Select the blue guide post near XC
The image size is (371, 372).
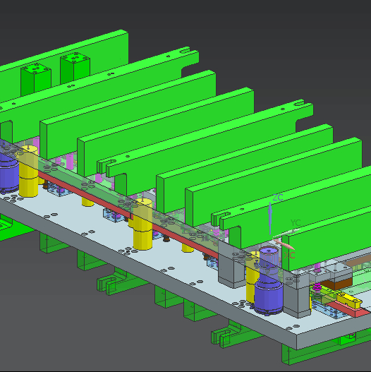click(269, 280)
